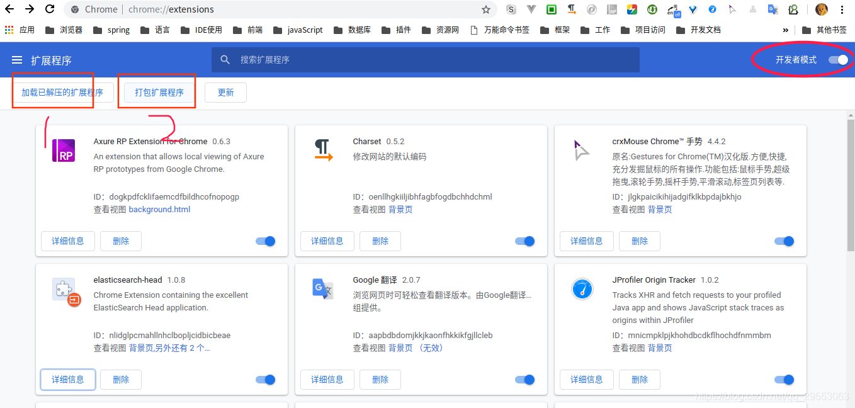The height and width of the screenshot is (408, 855).
Task: Disable the Axure RP extension toggle
Action: [265, 241]
